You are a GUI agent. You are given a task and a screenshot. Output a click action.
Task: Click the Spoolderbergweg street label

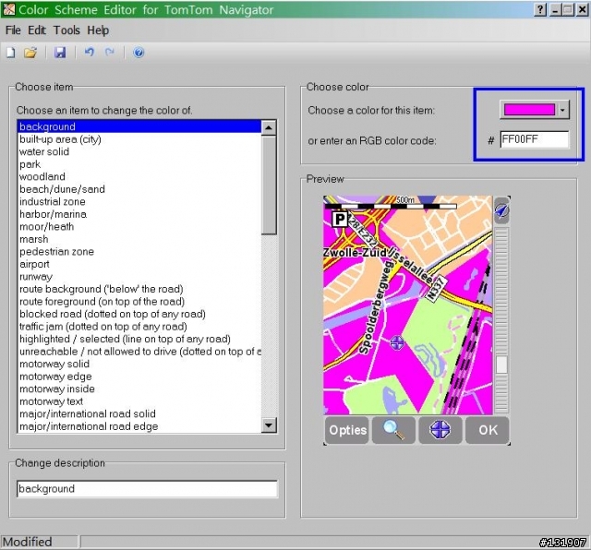tap(376, 307)
